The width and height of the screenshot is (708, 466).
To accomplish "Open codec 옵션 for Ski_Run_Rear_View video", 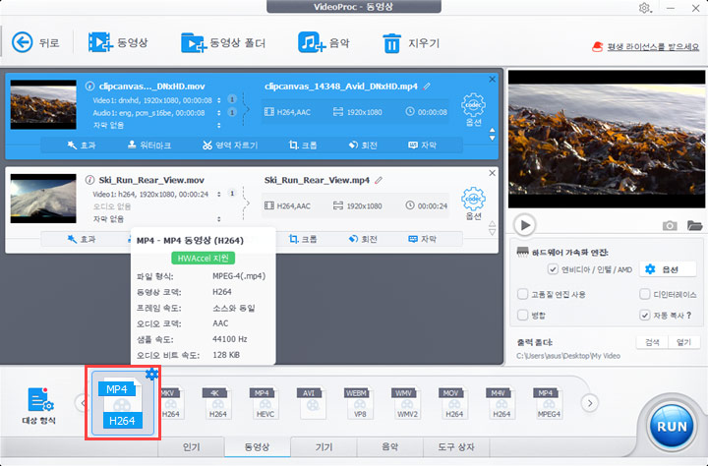I will point(473,204).
